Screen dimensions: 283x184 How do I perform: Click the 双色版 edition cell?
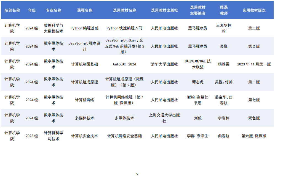[254, 118]
